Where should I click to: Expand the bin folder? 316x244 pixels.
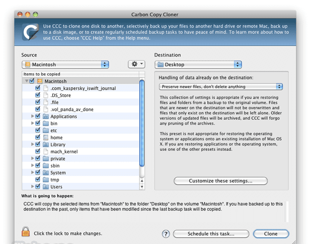pos(32,123)
